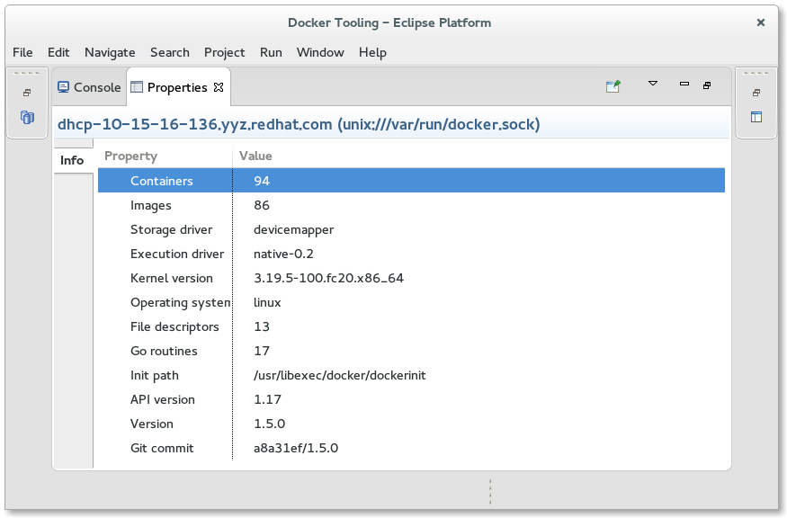Viewport: 787px width, 518px height.
Task: Open the Docker Explorer icon in left trim
Action: [27, 117]
